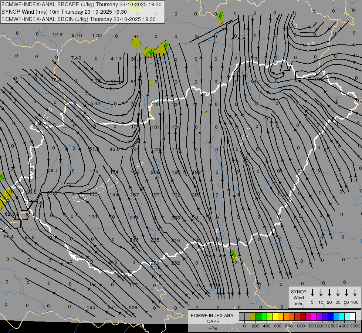362x333 pixels.
Task: Click the CAPE value 99.4 on the map
Action: click(x=9, y=237)
